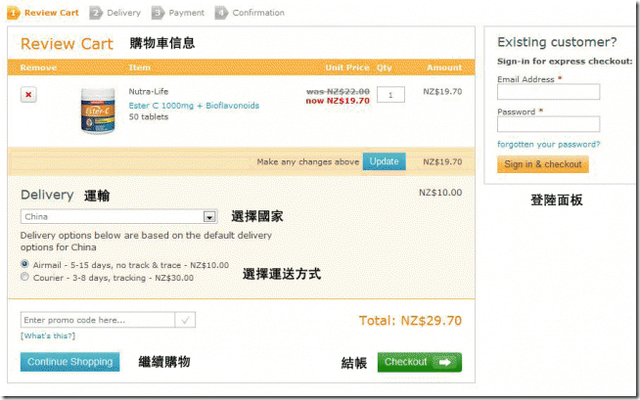Click the Password field
The width and height of the screenshot is (640, 400).
tap(549, 124)
